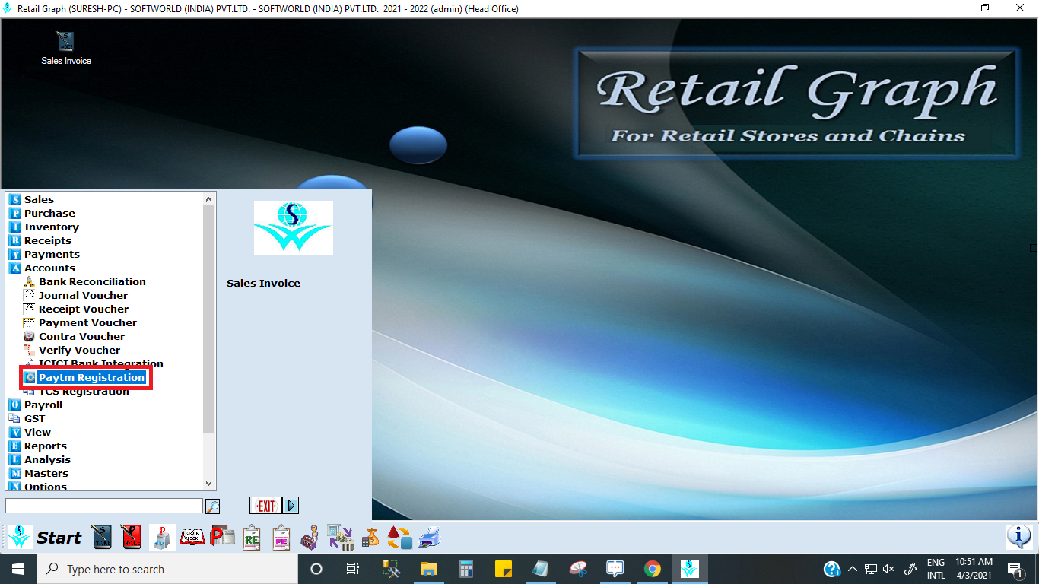Open the clock showing 10:51 AM
Viewport: 1039px width, 584px height.
tap(974, 569)
